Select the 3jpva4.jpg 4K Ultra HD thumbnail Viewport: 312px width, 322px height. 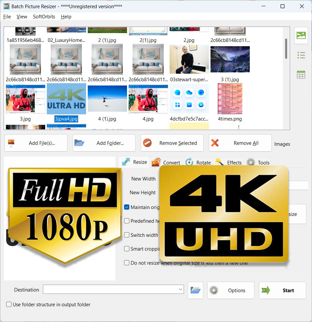66,99
